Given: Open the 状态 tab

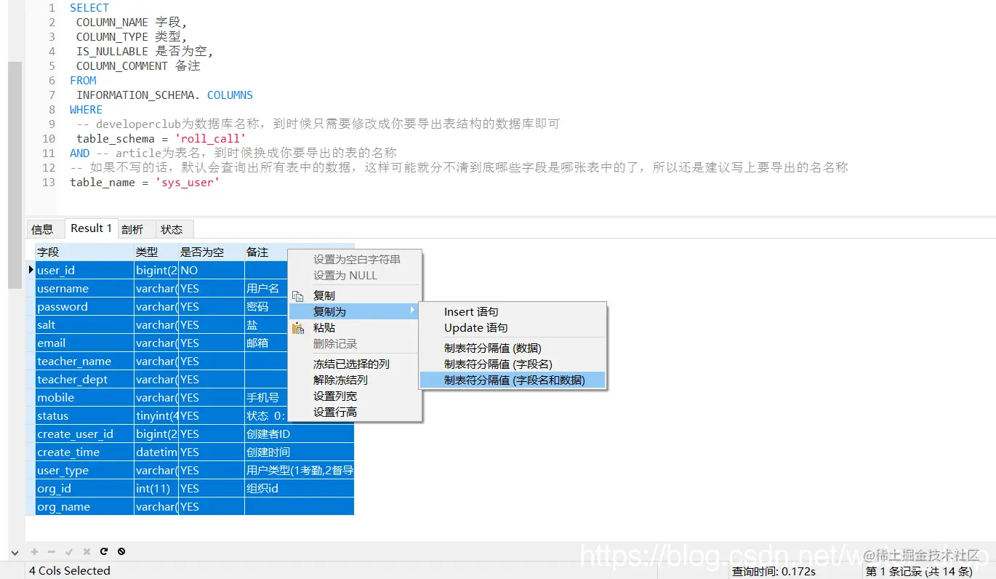Looking at the screenshot, I should click(173, 228).
